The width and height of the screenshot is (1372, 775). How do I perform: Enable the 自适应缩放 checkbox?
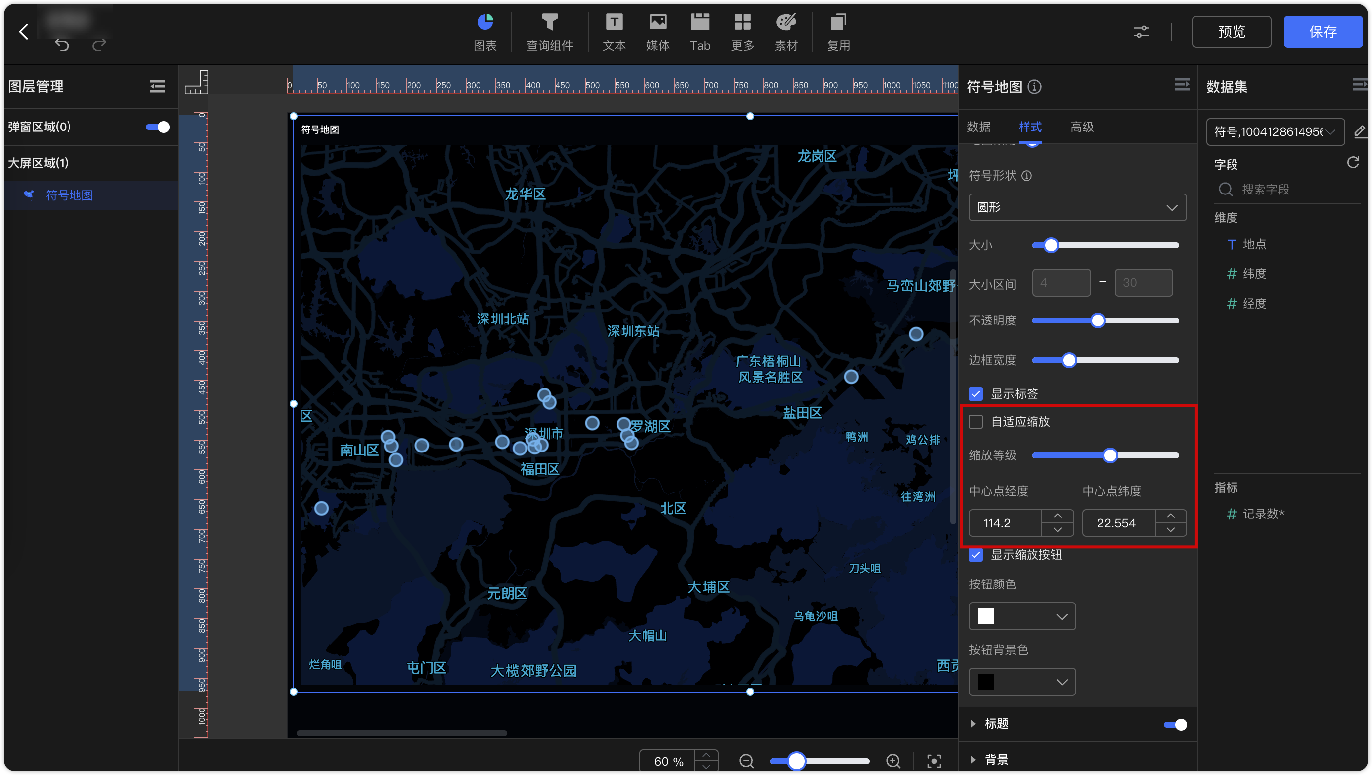[976, 422]
